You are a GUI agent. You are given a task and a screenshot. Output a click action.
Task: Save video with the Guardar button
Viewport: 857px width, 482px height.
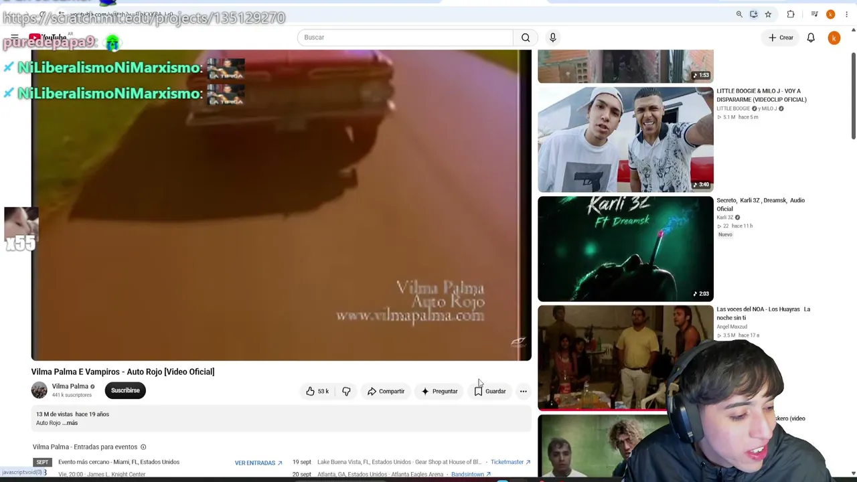point(490,391)
